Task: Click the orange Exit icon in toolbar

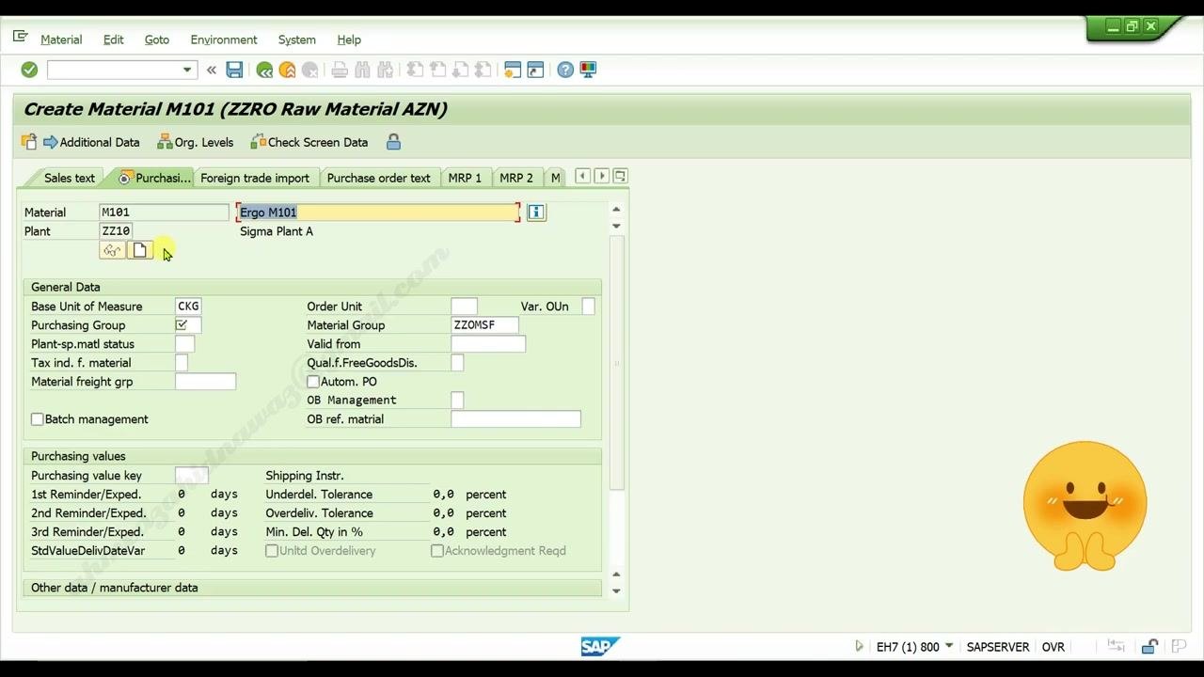Action: 287,70
